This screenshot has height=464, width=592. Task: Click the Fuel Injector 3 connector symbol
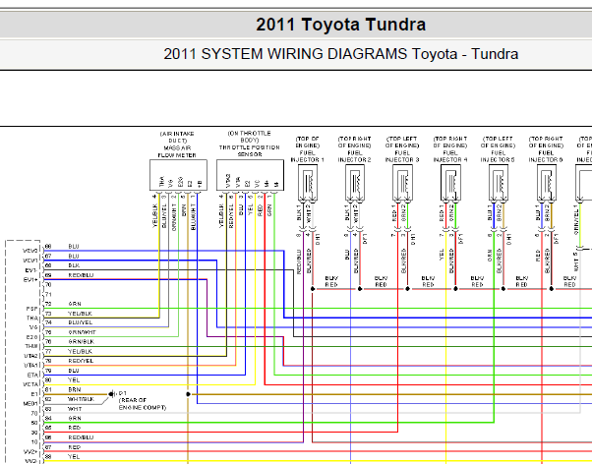403,182
